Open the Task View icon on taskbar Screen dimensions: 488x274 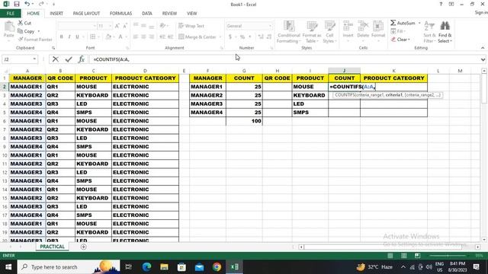click(128, 267)
